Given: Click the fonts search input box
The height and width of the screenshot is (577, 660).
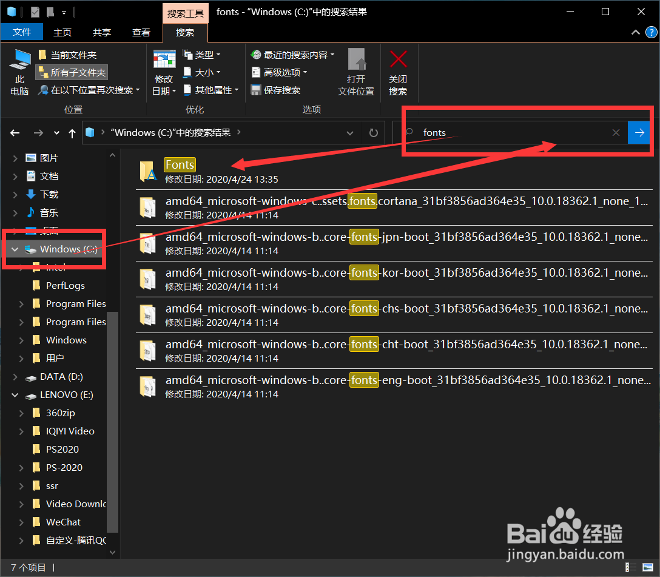Looking at the screenshot, I should [511, 133].
